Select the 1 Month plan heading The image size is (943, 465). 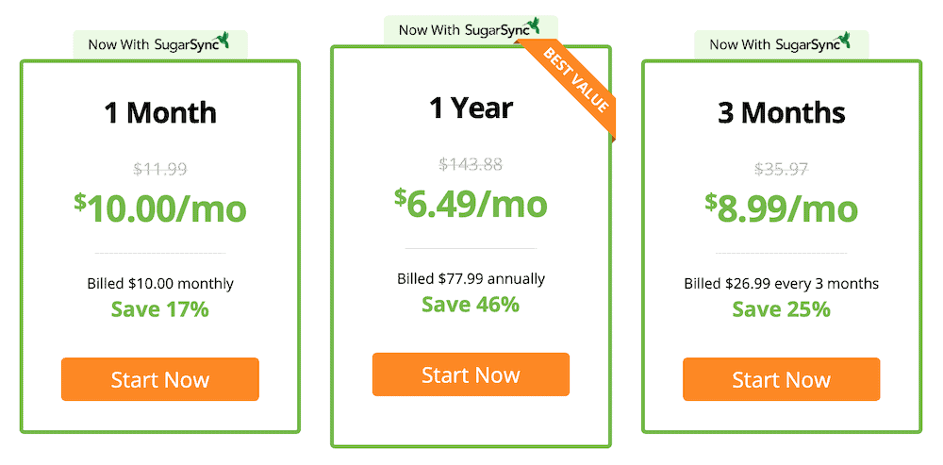click(160, 113)
